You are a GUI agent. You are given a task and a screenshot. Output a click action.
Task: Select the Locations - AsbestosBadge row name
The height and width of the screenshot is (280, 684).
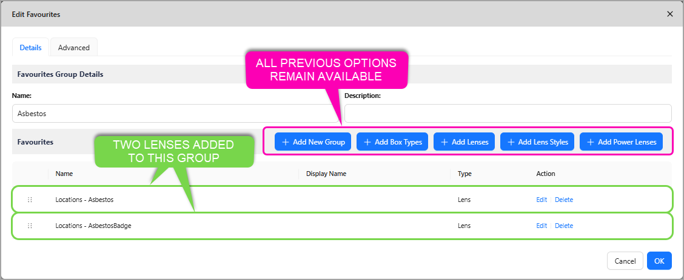coord(93,226)
